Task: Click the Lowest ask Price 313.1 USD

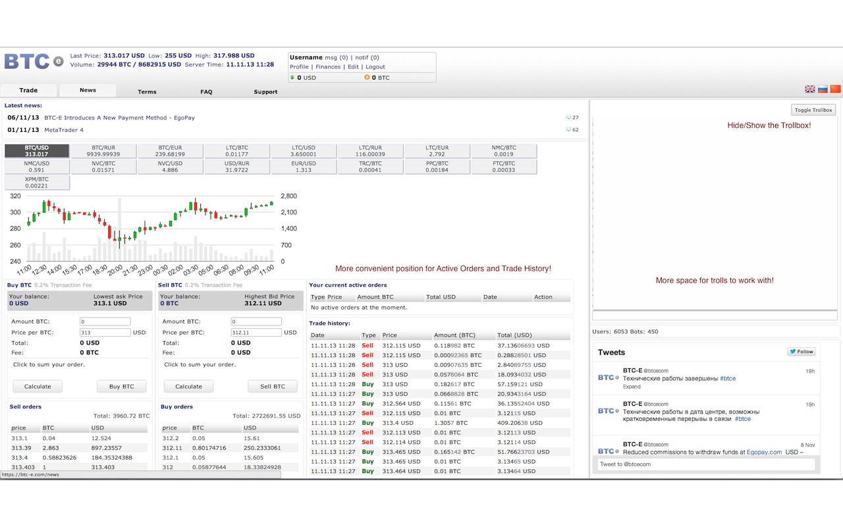Action: point(118,300)
